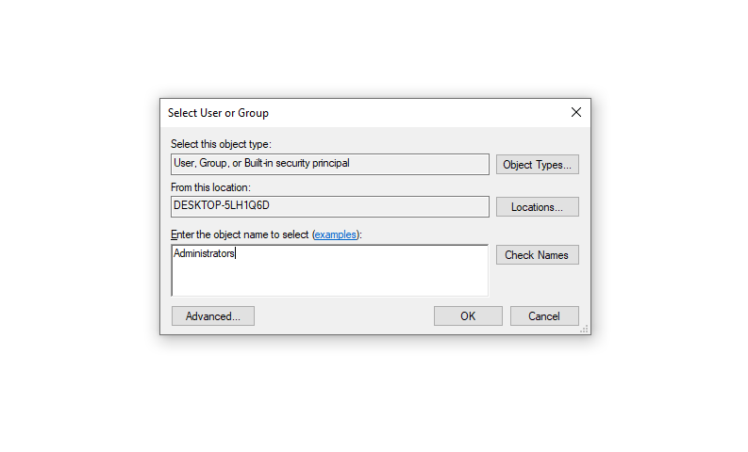Open the Object Types dialog

point(537,165)
